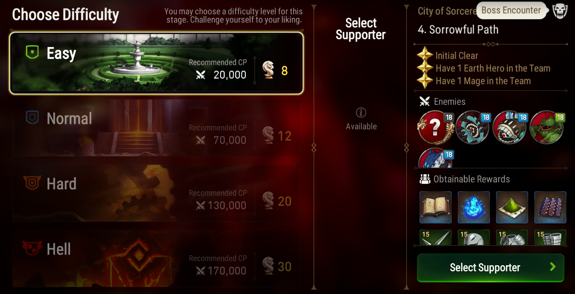This screenshot has width=575, height=294.
Task: Inspect the unknown question mark enemy
Action: point(436,127)
